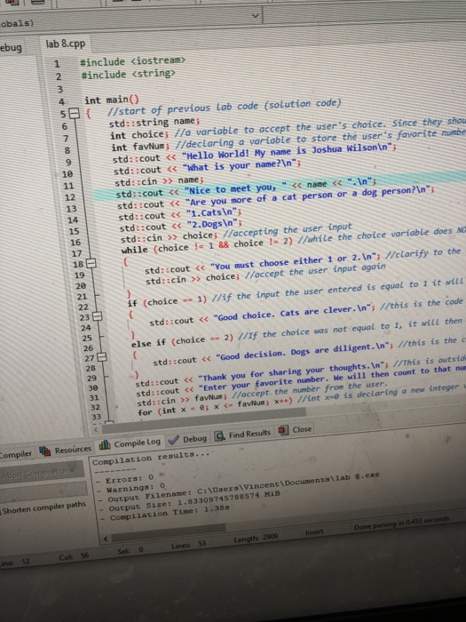466x622 pixels.
Task: Switch to the Resources bottom tab
Action: [66, 451]
